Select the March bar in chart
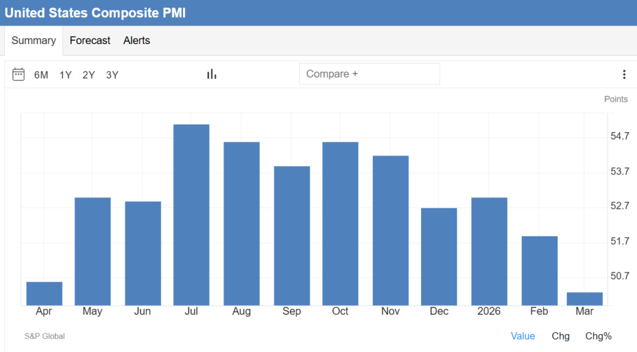 click(x=585, y=299)
